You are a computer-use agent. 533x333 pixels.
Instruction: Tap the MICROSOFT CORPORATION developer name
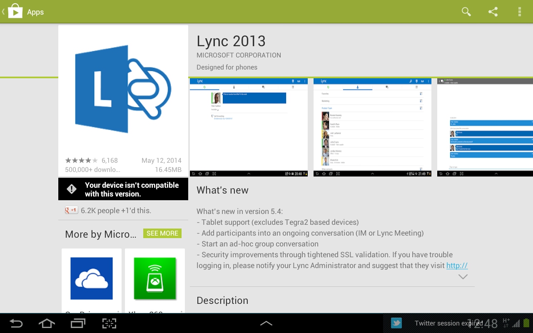pyautogui.click(x=239, y=55)
